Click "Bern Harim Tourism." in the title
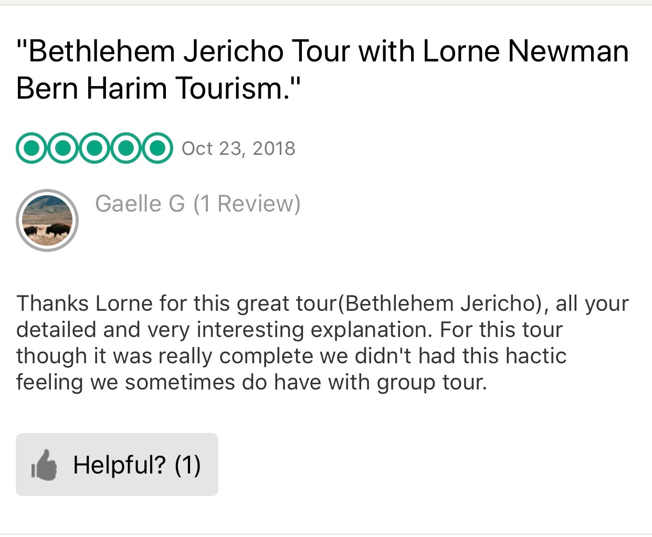This screenshot has width=652, height=537. tap(159, 88)
